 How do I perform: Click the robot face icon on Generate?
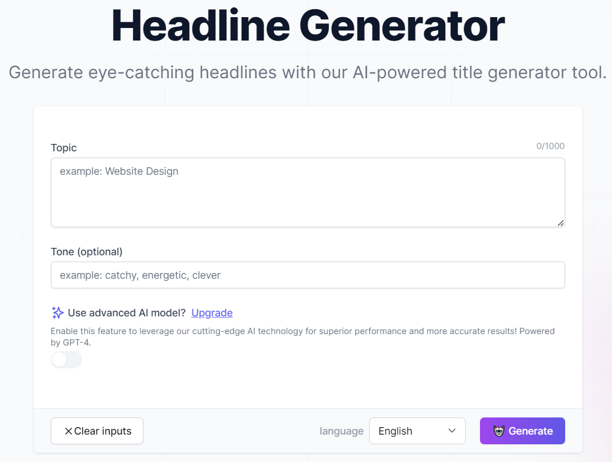[x=499, y=431]
